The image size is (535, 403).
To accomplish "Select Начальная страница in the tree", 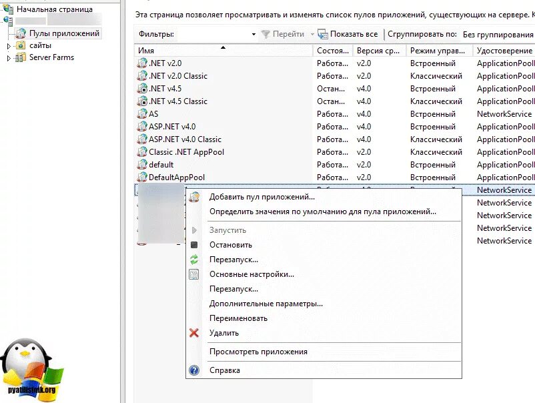I will click(55, 9).
